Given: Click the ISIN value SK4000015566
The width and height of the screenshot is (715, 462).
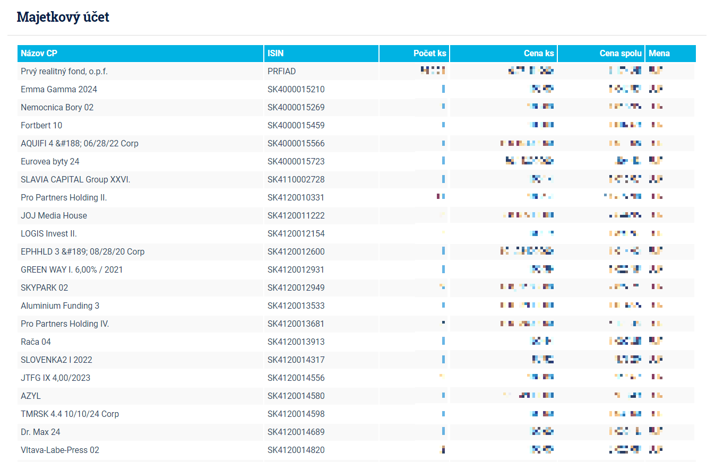Looking at the screenshot, I should click(296, 143).
